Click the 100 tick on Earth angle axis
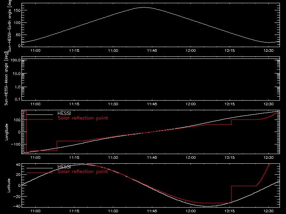Viewport: 286px width, 214px height. click(x=17, y=23)
